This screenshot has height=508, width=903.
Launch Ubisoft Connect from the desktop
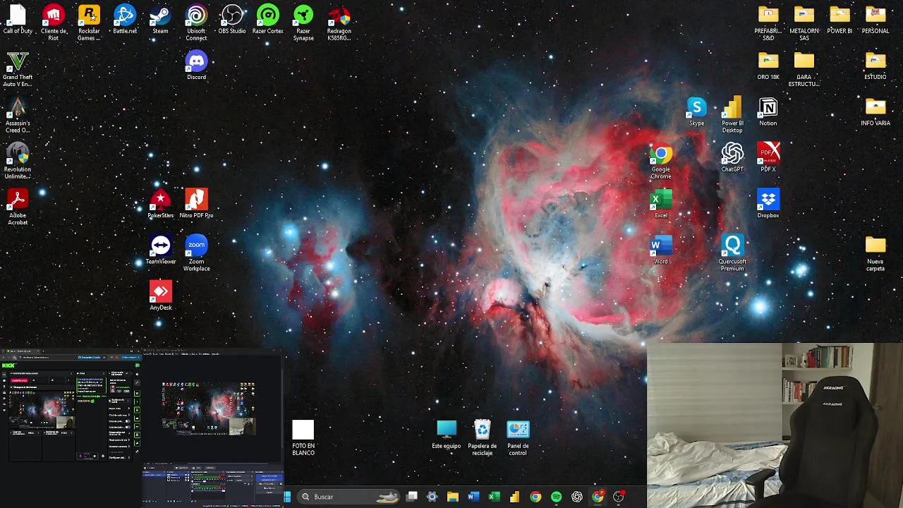[196, 23]
